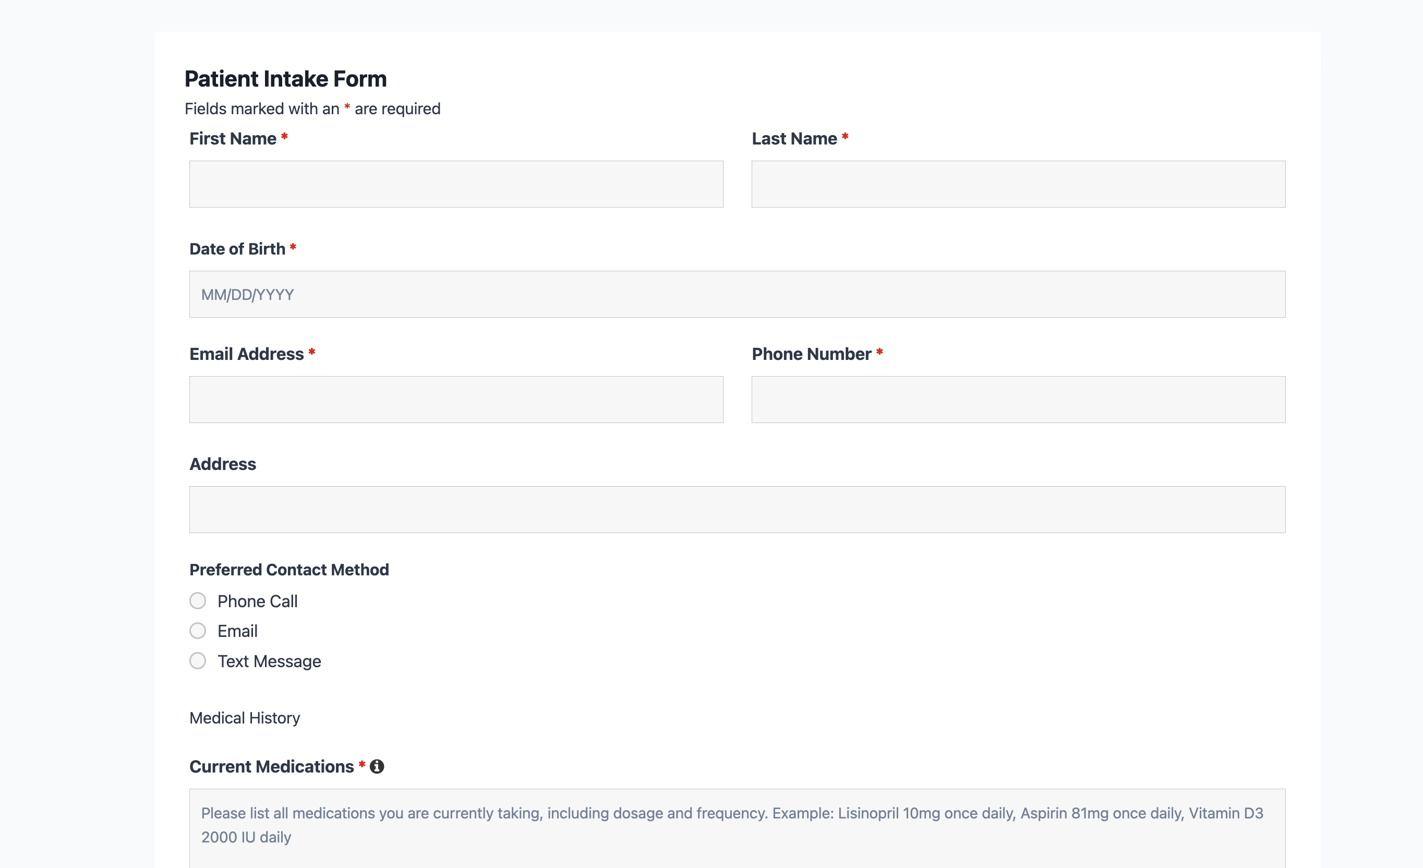Choose Text Message as contact method
Image resolution: width=1423 pixels, height=868 pixels.
[x=198, y=661]
